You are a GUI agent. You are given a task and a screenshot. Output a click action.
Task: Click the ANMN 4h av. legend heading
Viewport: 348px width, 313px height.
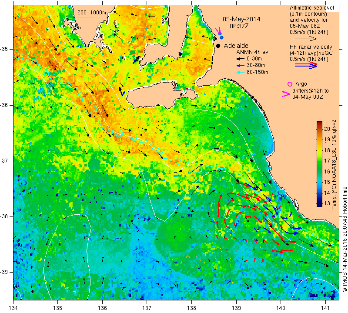[253, 52]
